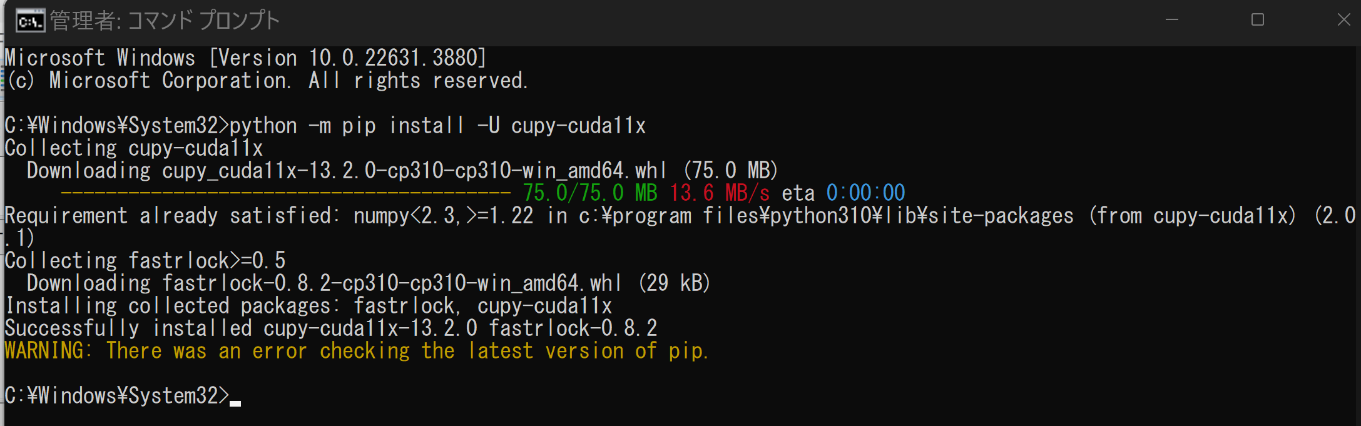Click the Requirement already satisfied numpy line
This screenshot has height=426, width=1361.
pos(680,226)
